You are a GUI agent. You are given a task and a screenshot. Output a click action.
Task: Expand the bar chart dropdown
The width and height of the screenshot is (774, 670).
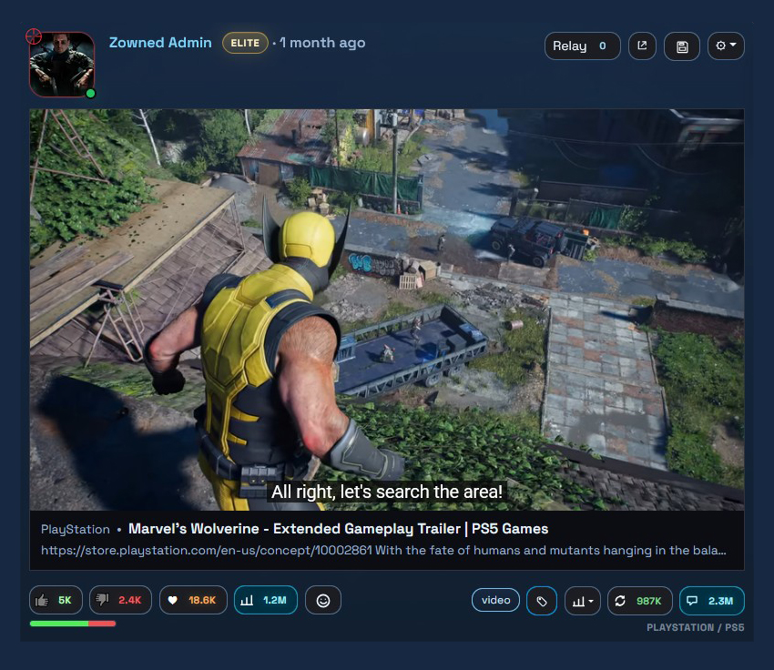point(583,601)
